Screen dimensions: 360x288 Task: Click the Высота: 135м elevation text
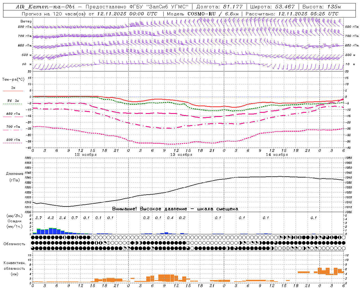(321, 7)
